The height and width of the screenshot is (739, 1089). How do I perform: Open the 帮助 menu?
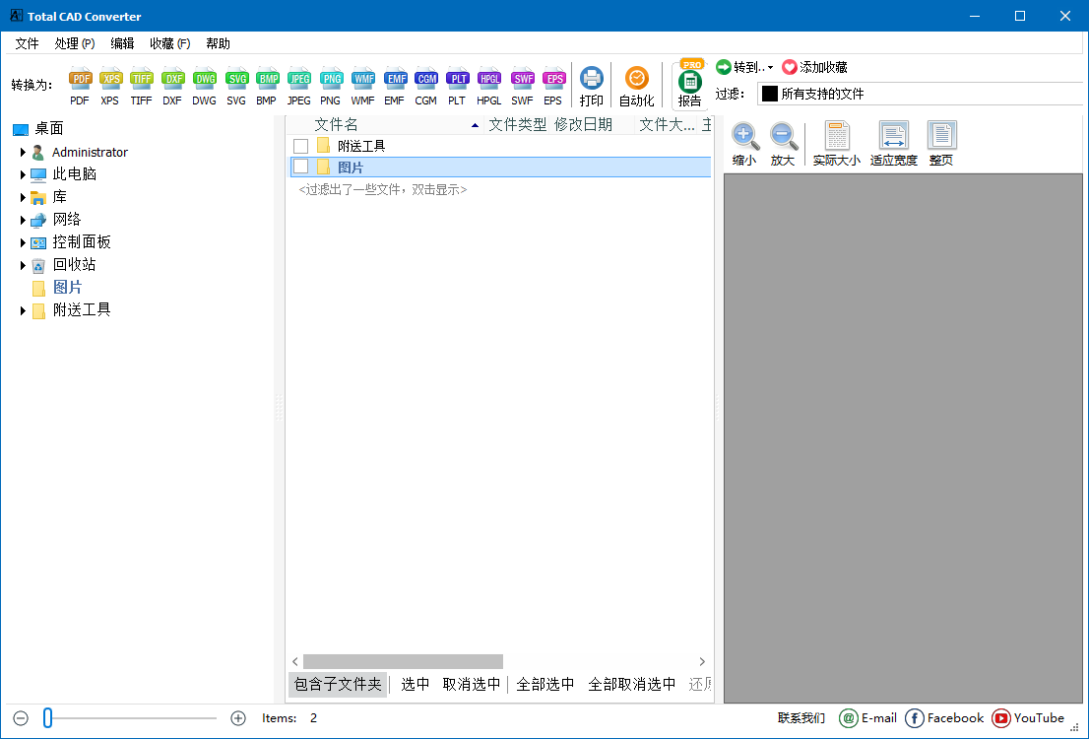(x=218, y=43)
